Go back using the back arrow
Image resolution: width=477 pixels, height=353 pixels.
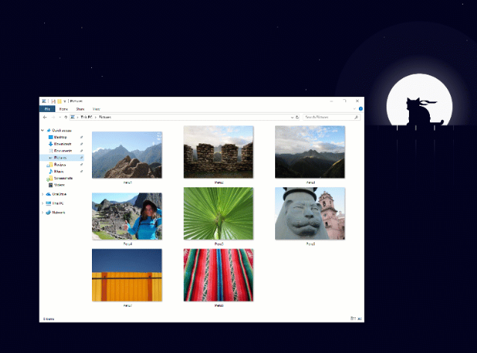click(45, 117)
